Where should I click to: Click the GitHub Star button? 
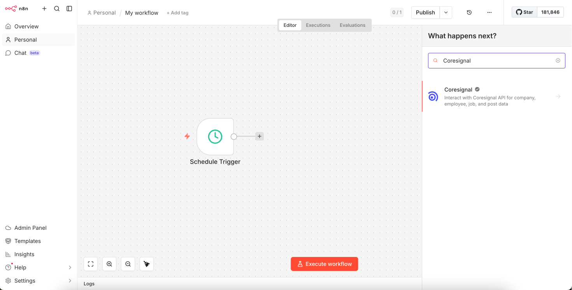525,12
